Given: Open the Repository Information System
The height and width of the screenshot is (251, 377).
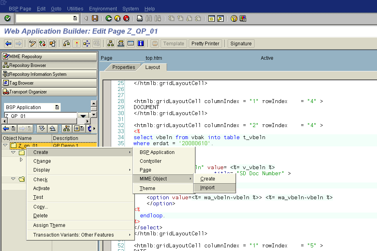Looking at the screenshot, I should [49, 74].
